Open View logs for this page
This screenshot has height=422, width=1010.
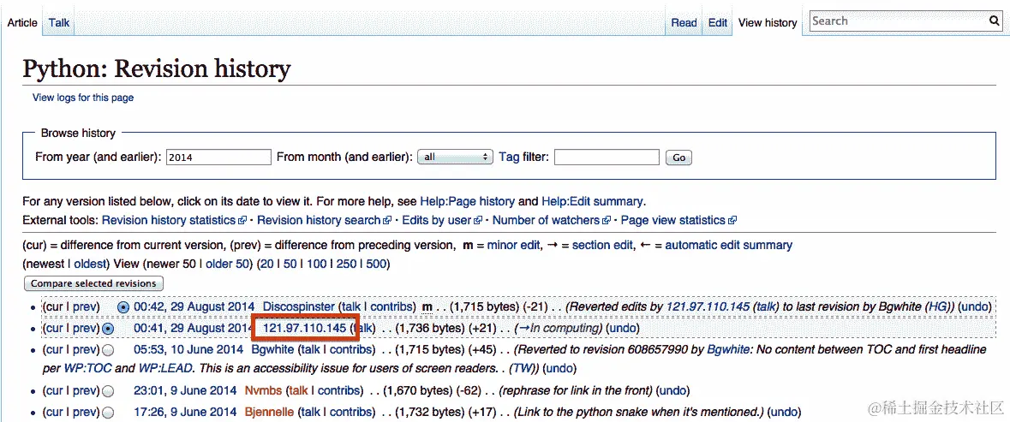[83, 98]
